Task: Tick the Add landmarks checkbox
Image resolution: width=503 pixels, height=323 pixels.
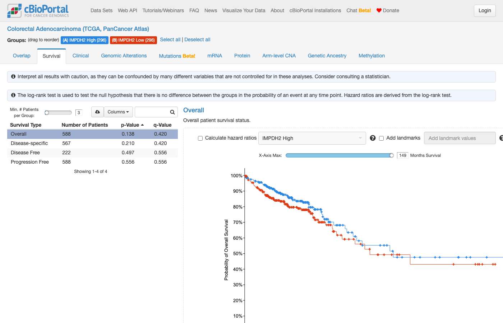Action: (382, 138)
